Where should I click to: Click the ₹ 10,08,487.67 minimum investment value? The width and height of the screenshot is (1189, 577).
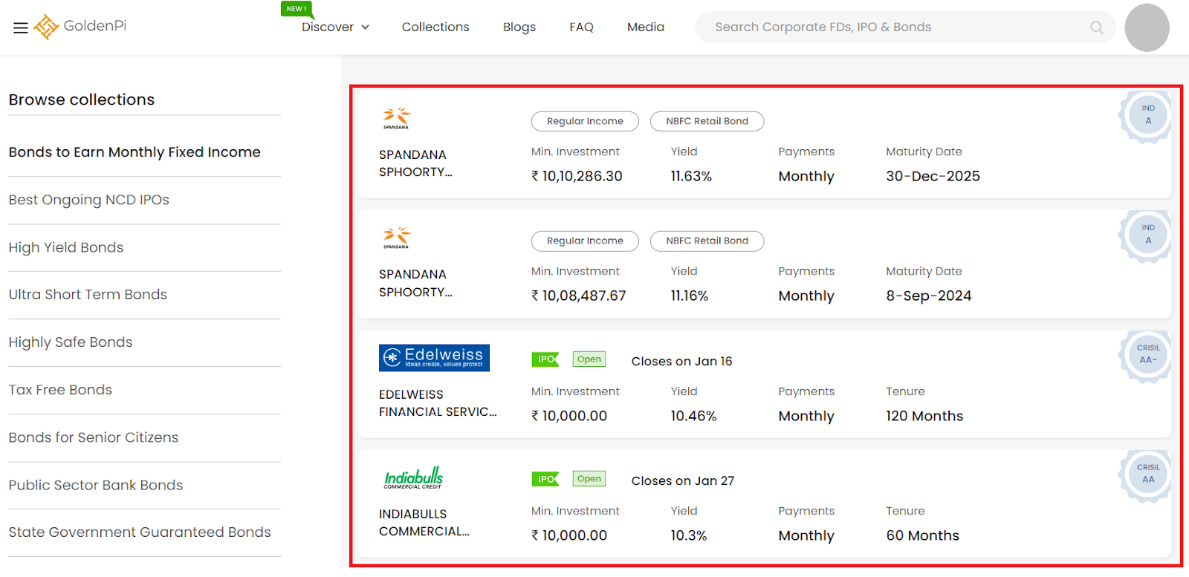click(579, 296)
